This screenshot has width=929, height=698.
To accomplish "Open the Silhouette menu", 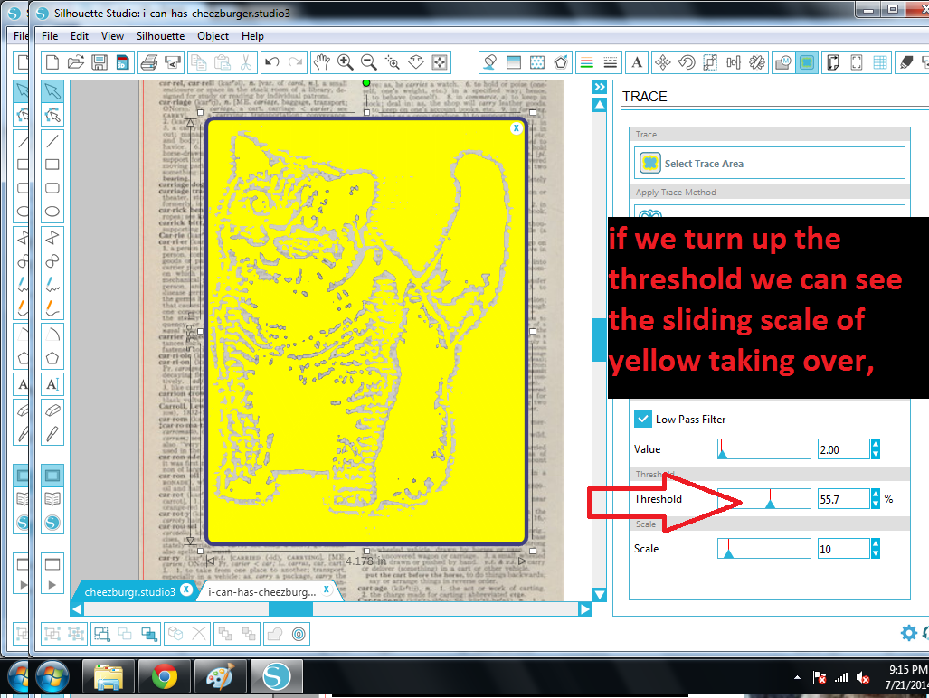I will [x=160, y=36].
